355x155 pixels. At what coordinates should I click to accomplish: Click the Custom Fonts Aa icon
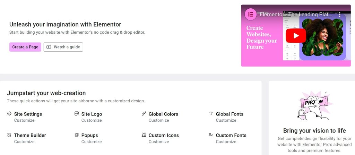coord(211,135)
